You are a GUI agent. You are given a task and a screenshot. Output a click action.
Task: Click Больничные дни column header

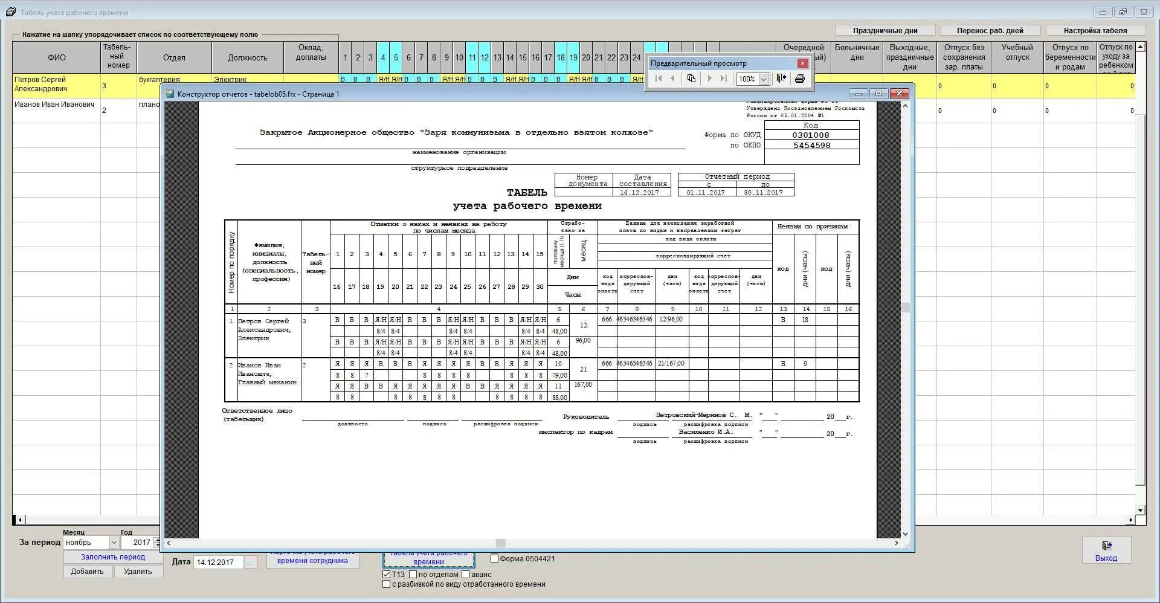857,57
